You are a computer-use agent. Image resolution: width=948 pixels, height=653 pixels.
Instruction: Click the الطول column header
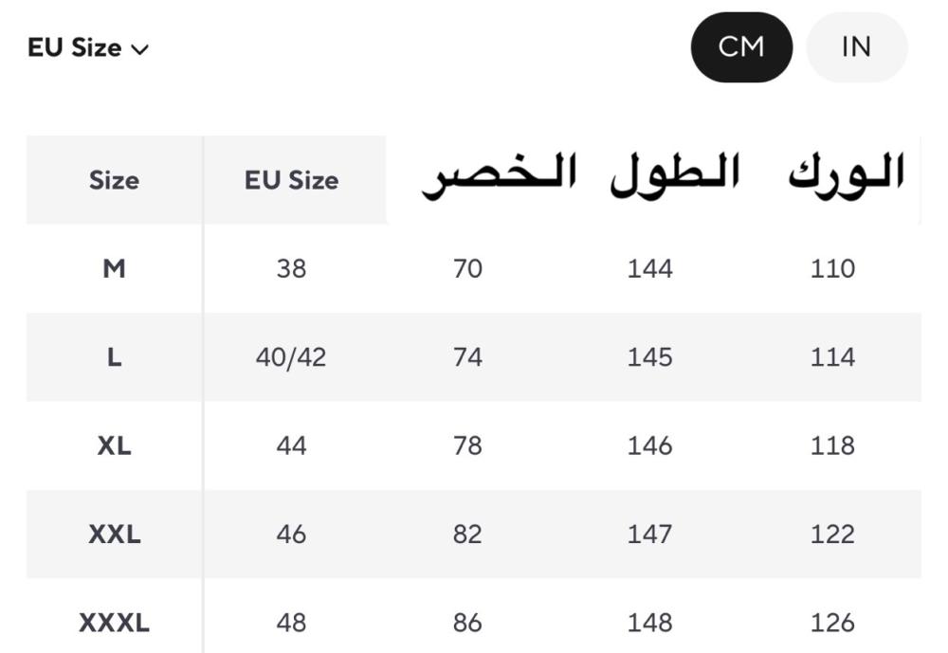(675, 175)
